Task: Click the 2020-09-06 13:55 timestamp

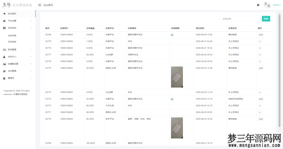Action: coord(204,34)
